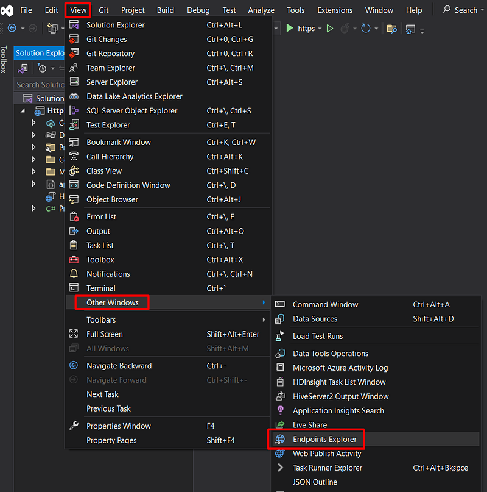Viewport: 487px width, 492px height.
Task: Open the Search dropdown arrow in title bar
Action: [482, 10]
